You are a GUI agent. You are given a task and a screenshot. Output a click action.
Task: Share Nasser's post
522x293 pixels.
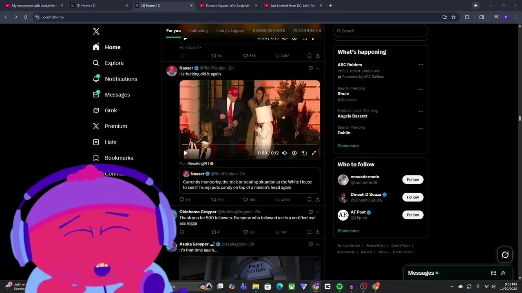pos(318,200)
